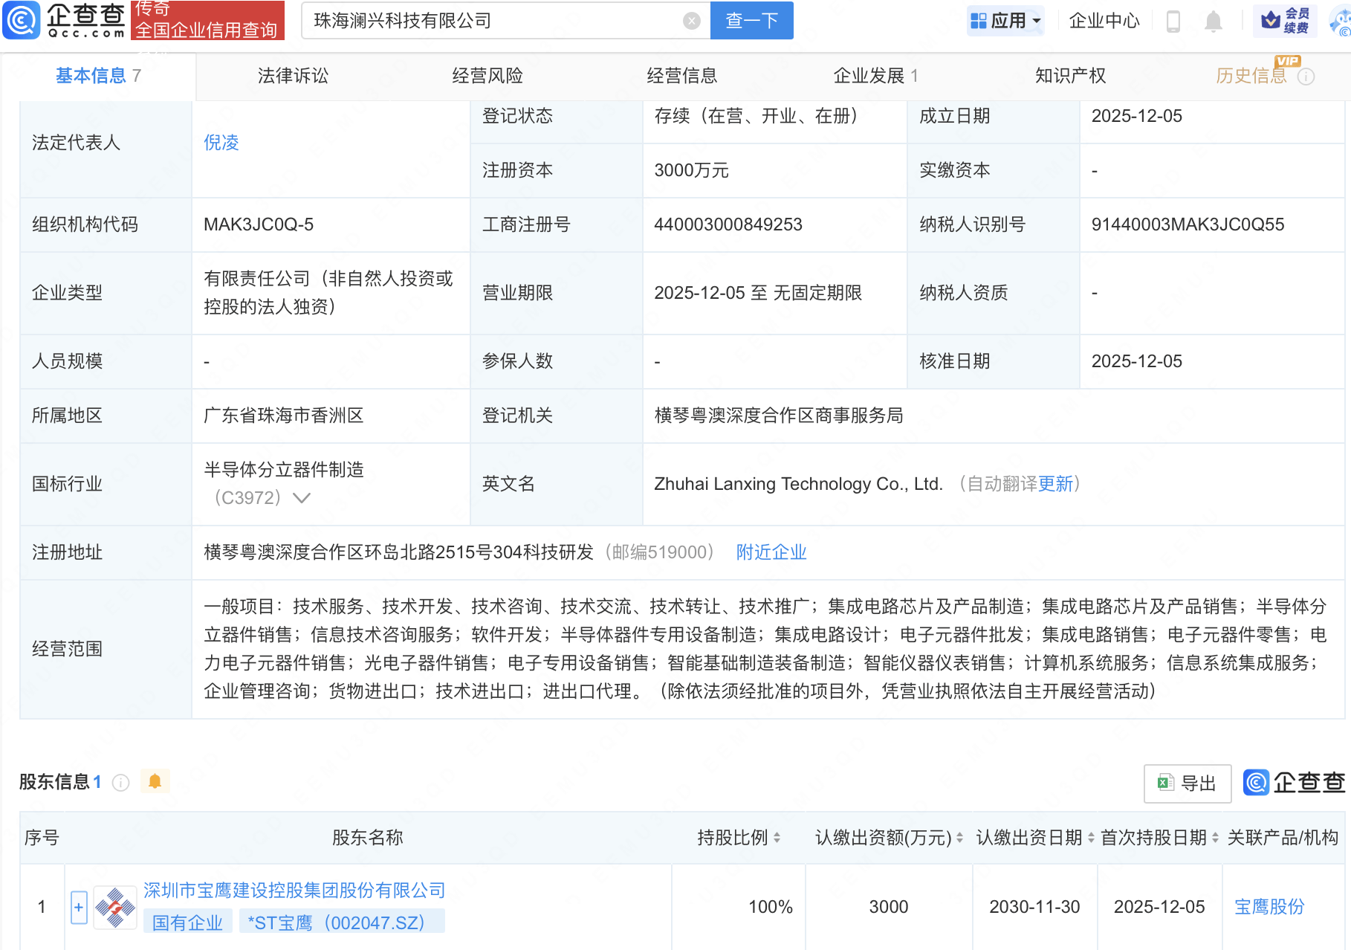Click the shareholder info tooltip icon

point(120,783)
